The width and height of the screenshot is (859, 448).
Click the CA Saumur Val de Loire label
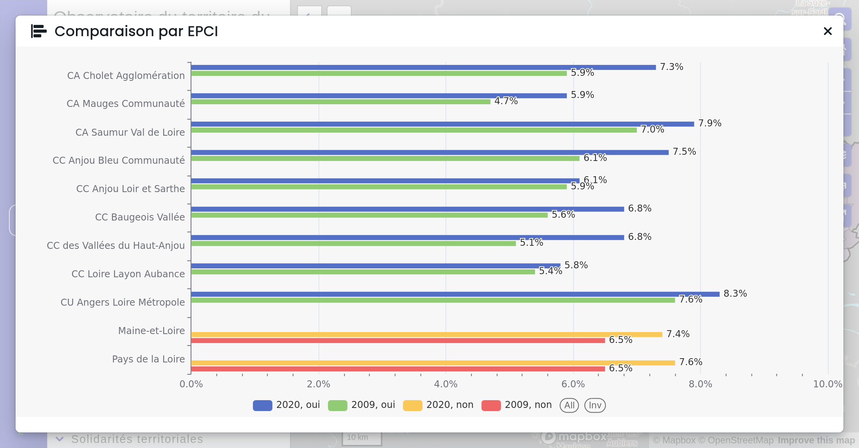(x=130, y=133)
